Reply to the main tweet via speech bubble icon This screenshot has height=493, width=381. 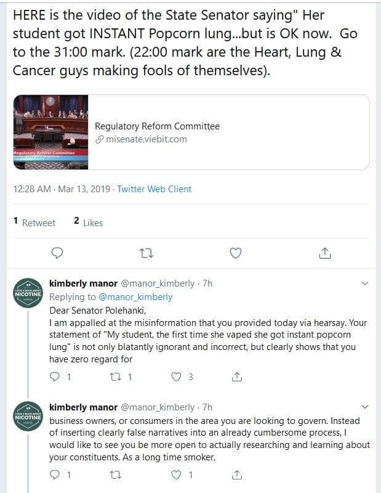pyautogui.click(x=57, y=253)
